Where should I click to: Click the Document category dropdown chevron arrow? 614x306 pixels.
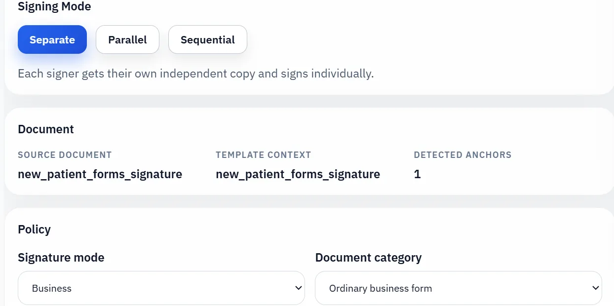(595, 288)
